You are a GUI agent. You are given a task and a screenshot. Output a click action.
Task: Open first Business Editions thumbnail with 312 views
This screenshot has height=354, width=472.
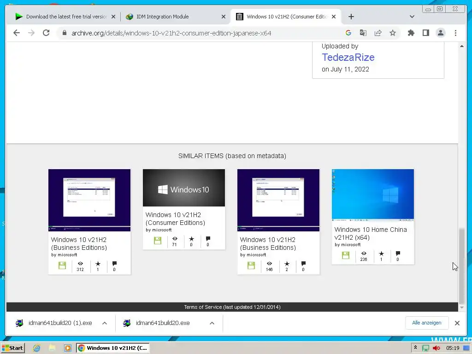coord(89,200)
